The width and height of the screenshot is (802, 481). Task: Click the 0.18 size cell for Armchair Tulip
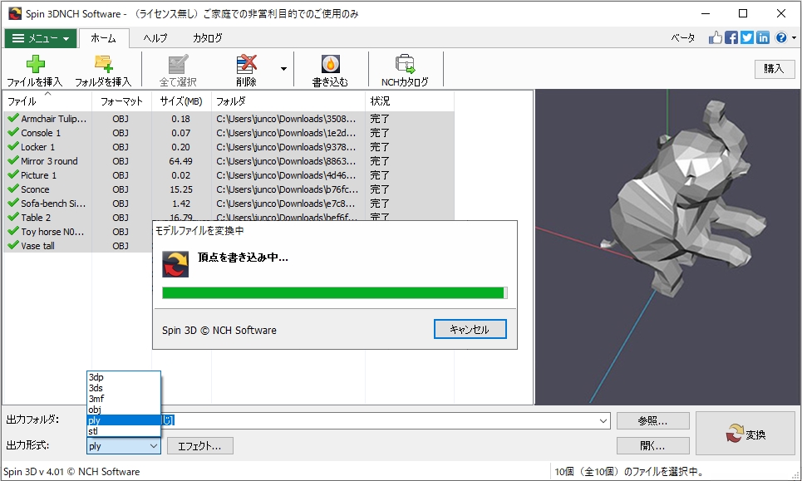[181, 119]
